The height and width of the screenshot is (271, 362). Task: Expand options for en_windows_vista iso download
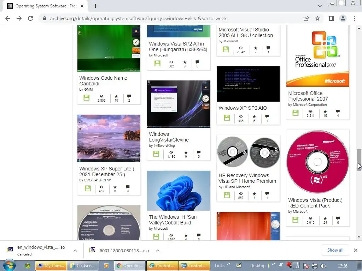point(75,251)
